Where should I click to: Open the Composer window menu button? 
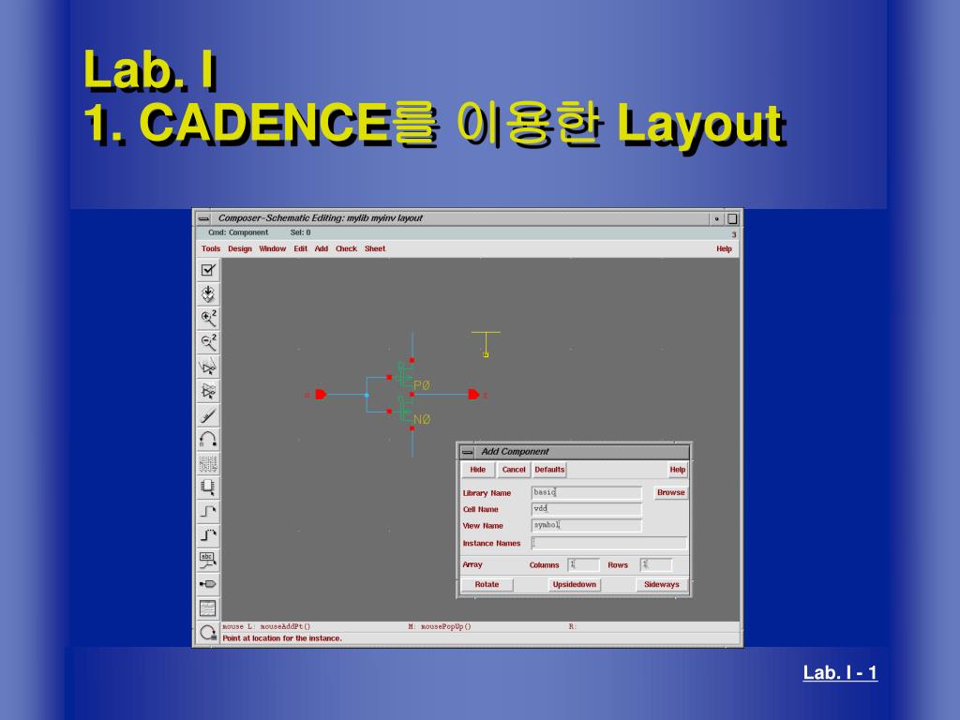[203, 218]
